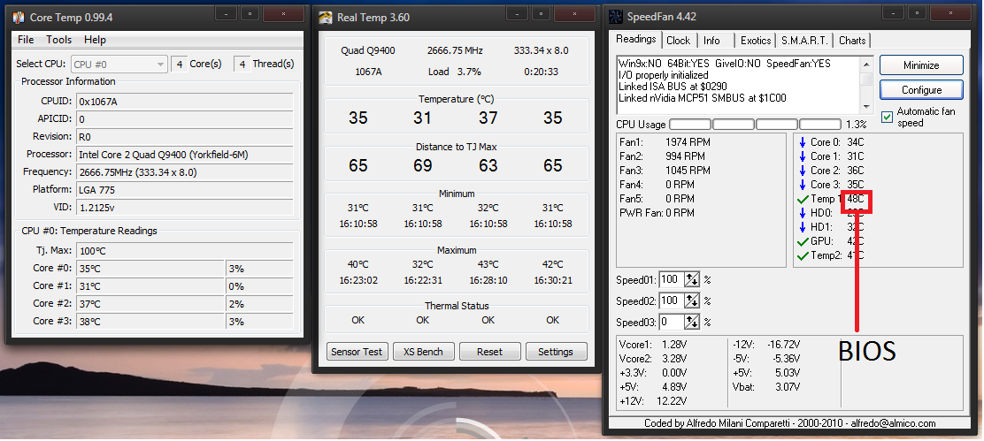Click the first CPU Usage bar in SpeedFan
Screen dimensions: 984x441
pos(690,124)
